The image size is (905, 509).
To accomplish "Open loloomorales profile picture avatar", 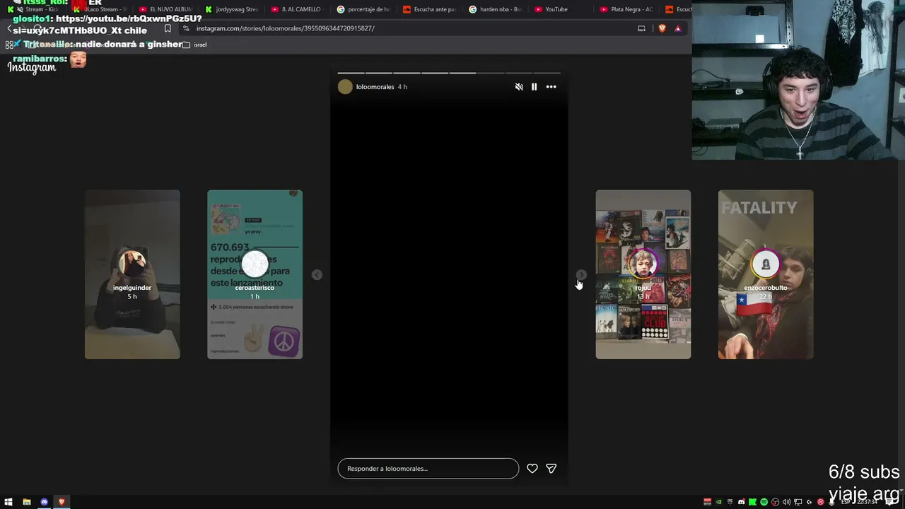I will (x=345, y=87).
